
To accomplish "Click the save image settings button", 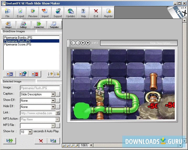I will 53,141.
